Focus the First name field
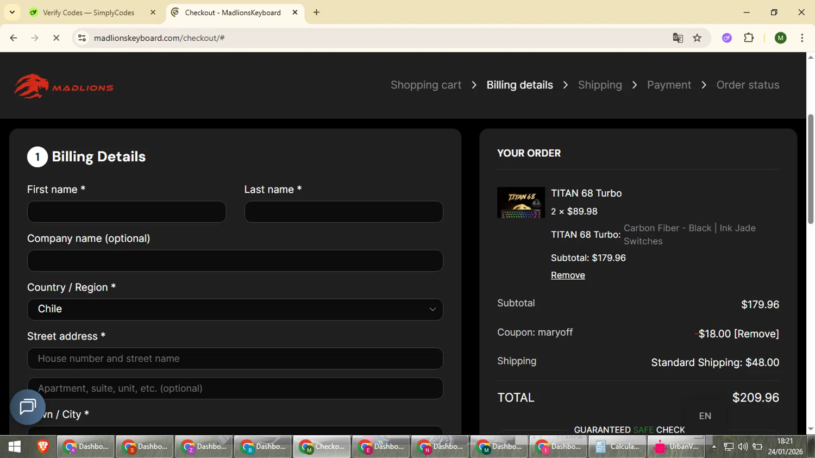Screen dimensions: 815x458 point(127,212)
